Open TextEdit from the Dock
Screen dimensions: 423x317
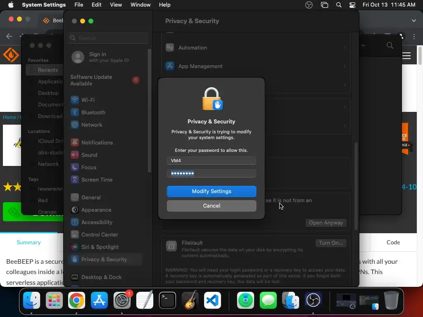(x=145, y=300)
